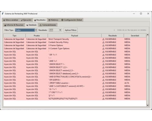Click the warning icon in CAST(SELECT version()) row
Screen dimensions: 152x121
[103, 86]
